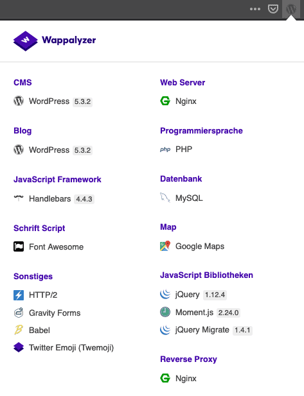Click Twitter Emoji (Twemoji) label
304x396 pixels.
[71, 348]
